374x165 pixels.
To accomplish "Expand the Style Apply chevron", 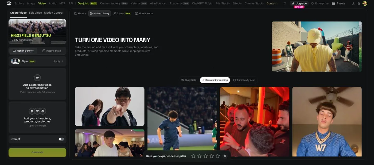I will point(63,61).
